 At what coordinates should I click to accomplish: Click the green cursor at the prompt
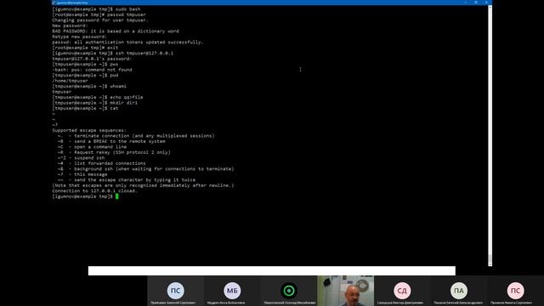coord(117,196)
